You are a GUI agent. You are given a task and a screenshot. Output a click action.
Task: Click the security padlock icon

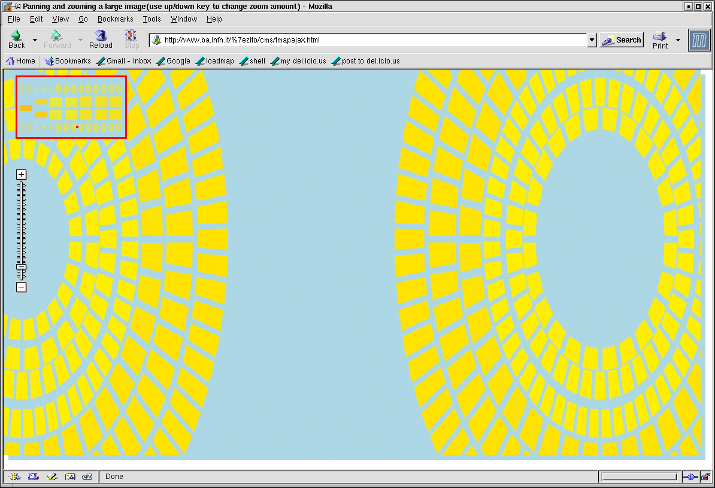click(x=705, y=477)
